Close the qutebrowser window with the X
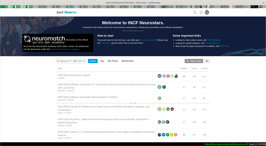The image size is (266, 146). coord(263,3)
